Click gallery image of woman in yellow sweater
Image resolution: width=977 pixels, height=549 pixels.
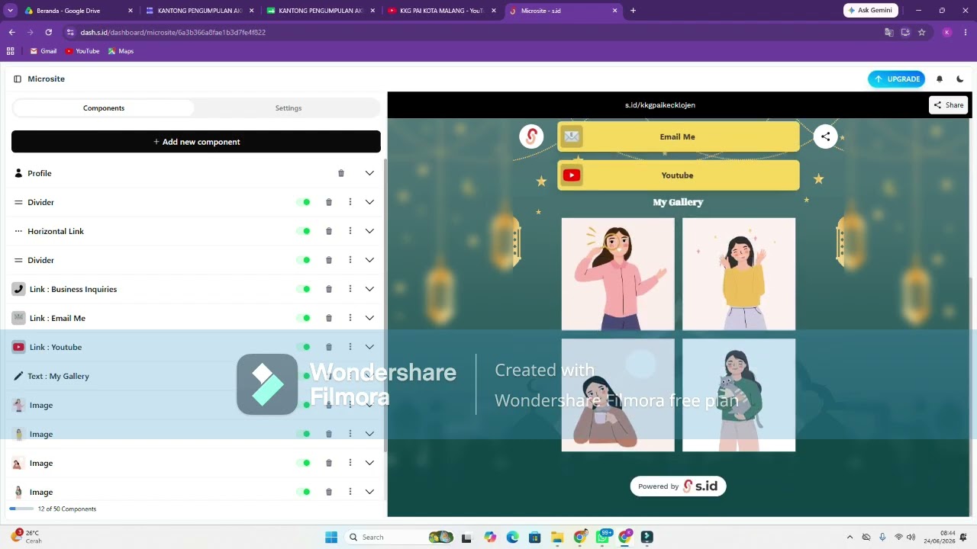[x=739, y=274]
